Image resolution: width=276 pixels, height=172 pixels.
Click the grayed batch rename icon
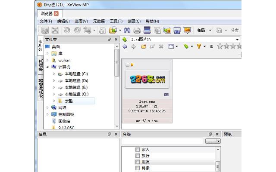[219, 31]
